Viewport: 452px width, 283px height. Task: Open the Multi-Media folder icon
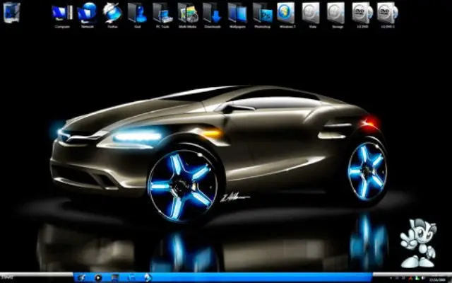[187, 15]
